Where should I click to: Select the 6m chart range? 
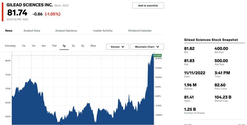(x=44, y=46)
